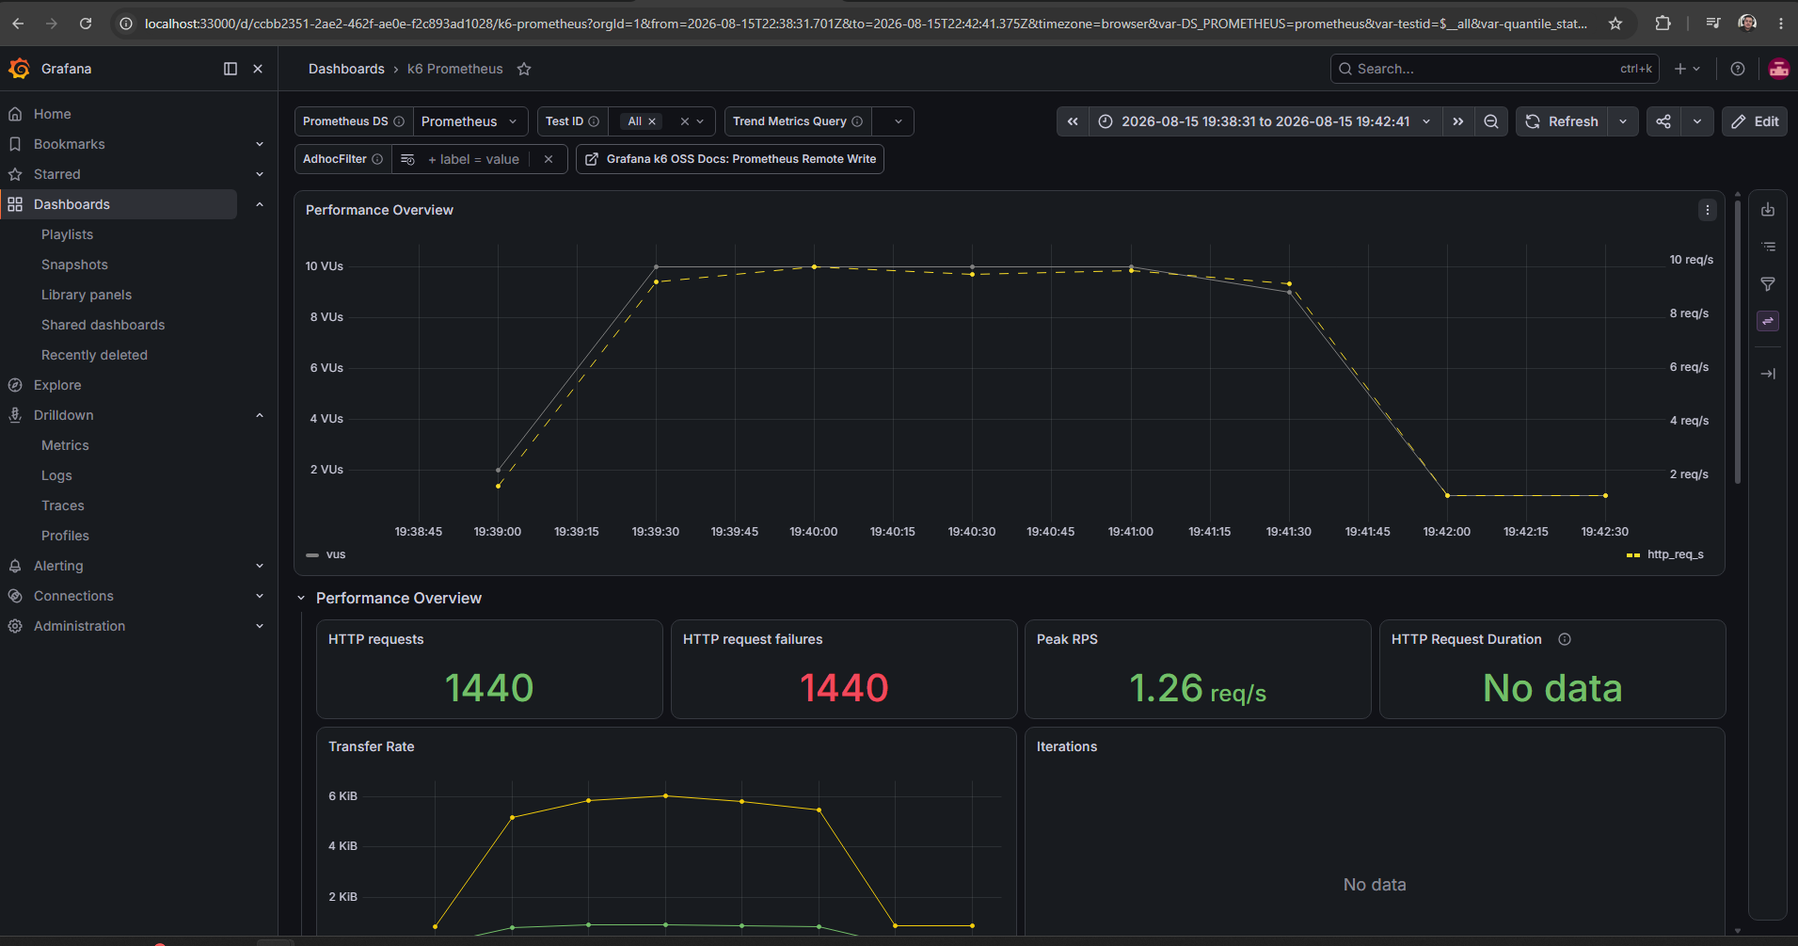1798x946 pixels.
Task: Open Recently deleted dashboards
Action: click(94, 355)
